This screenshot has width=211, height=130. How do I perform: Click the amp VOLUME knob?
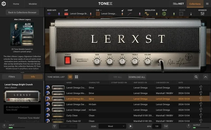click(x=147, y=61)
